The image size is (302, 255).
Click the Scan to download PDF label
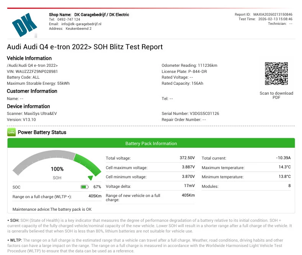(276, 95)
